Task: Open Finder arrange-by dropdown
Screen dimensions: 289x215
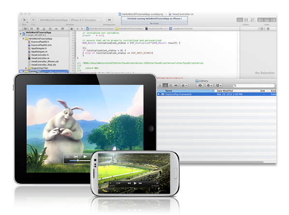Action: coord(184,85)
